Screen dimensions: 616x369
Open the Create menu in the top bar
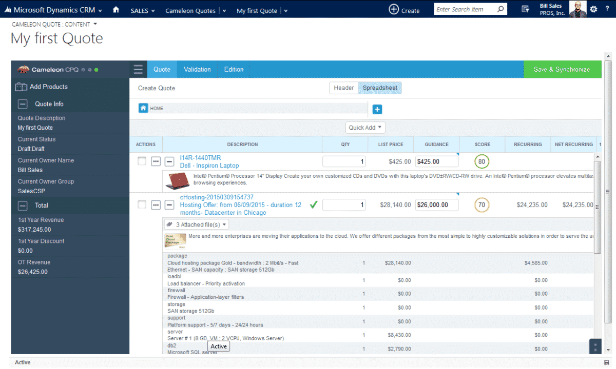405,9
